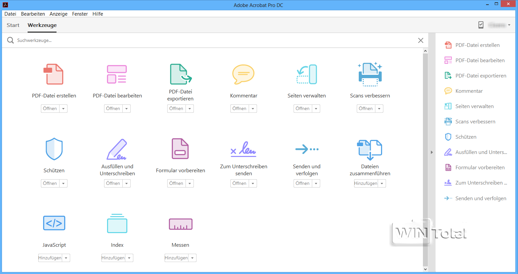This screenshot has height=274, width=518.
Task: Click the PDF-Datei erstellen tool icon
Action: pyautogui.click(x=54, y=74)
